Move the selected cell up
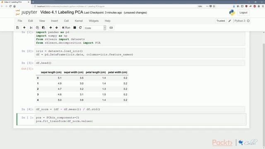The image size is (265, 149). (x=51, y=28)
